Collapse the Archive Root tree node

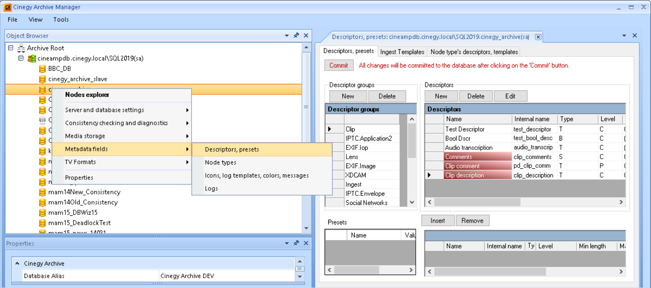[x=11, y=48]
